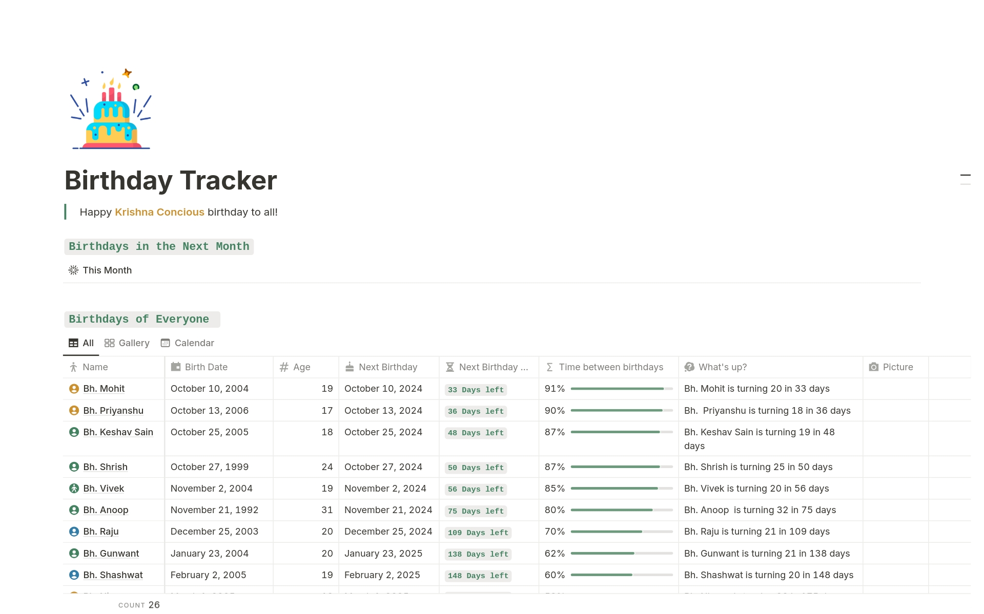Screen dimensions: 984x614
Task: Click the COUNT 26 footer calculation
Action: (x=139, y=605)
